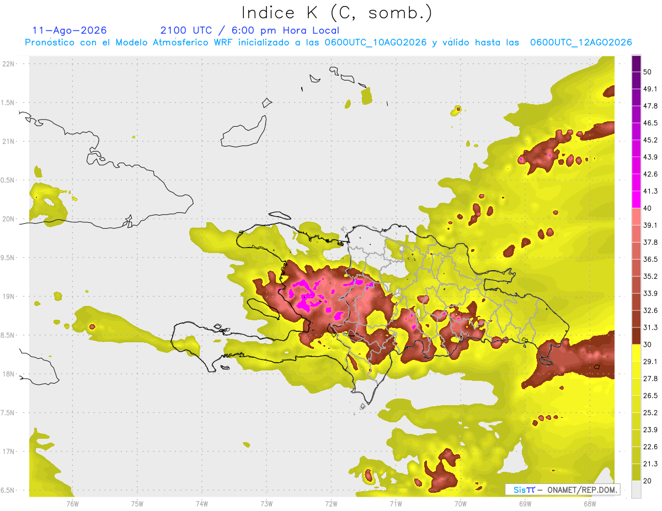Click the time label "2100 UTC / 6:00 pm Hora Local"

(x=250, y=30)
